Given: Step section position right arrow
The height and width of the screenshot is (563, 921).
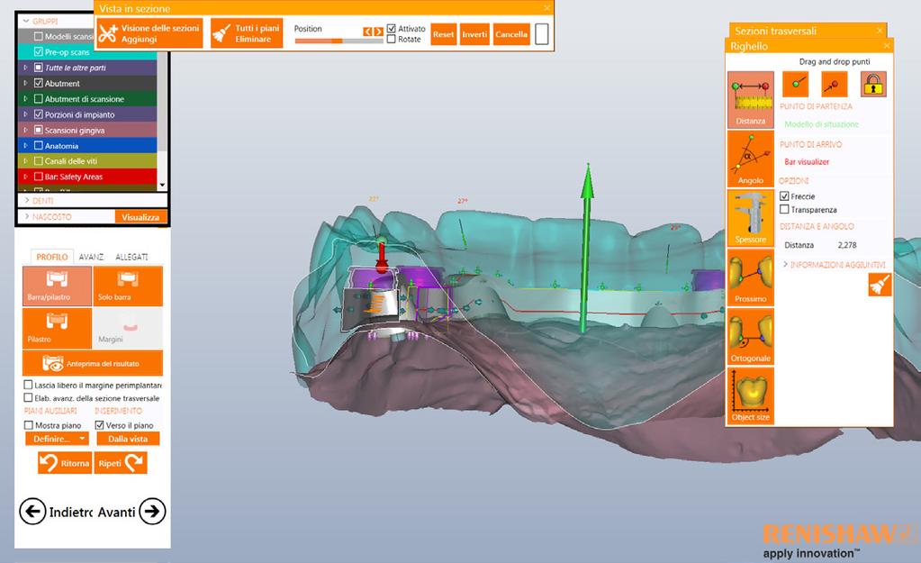Looking at the screenshot, I should (378, 32).
